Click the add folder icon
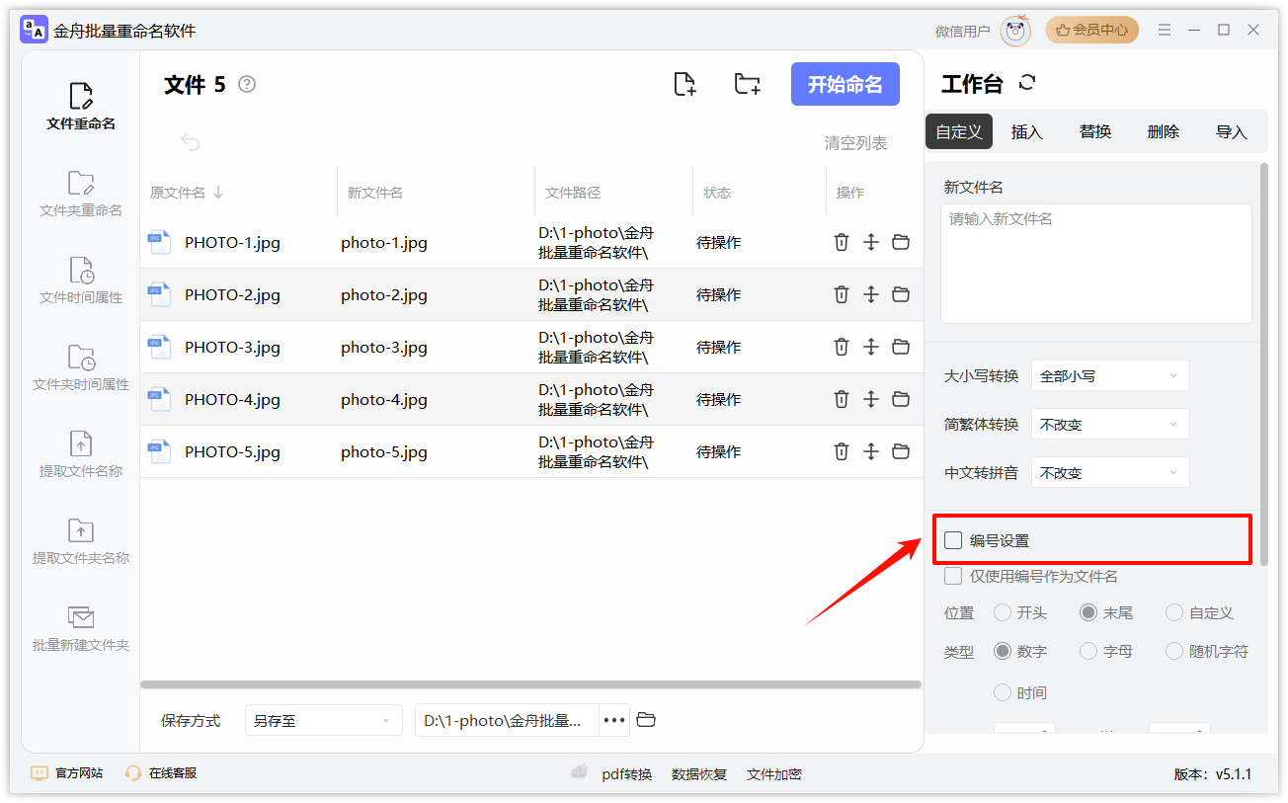This screenshot has width=1288, height=803. click(x=748, y=84)
